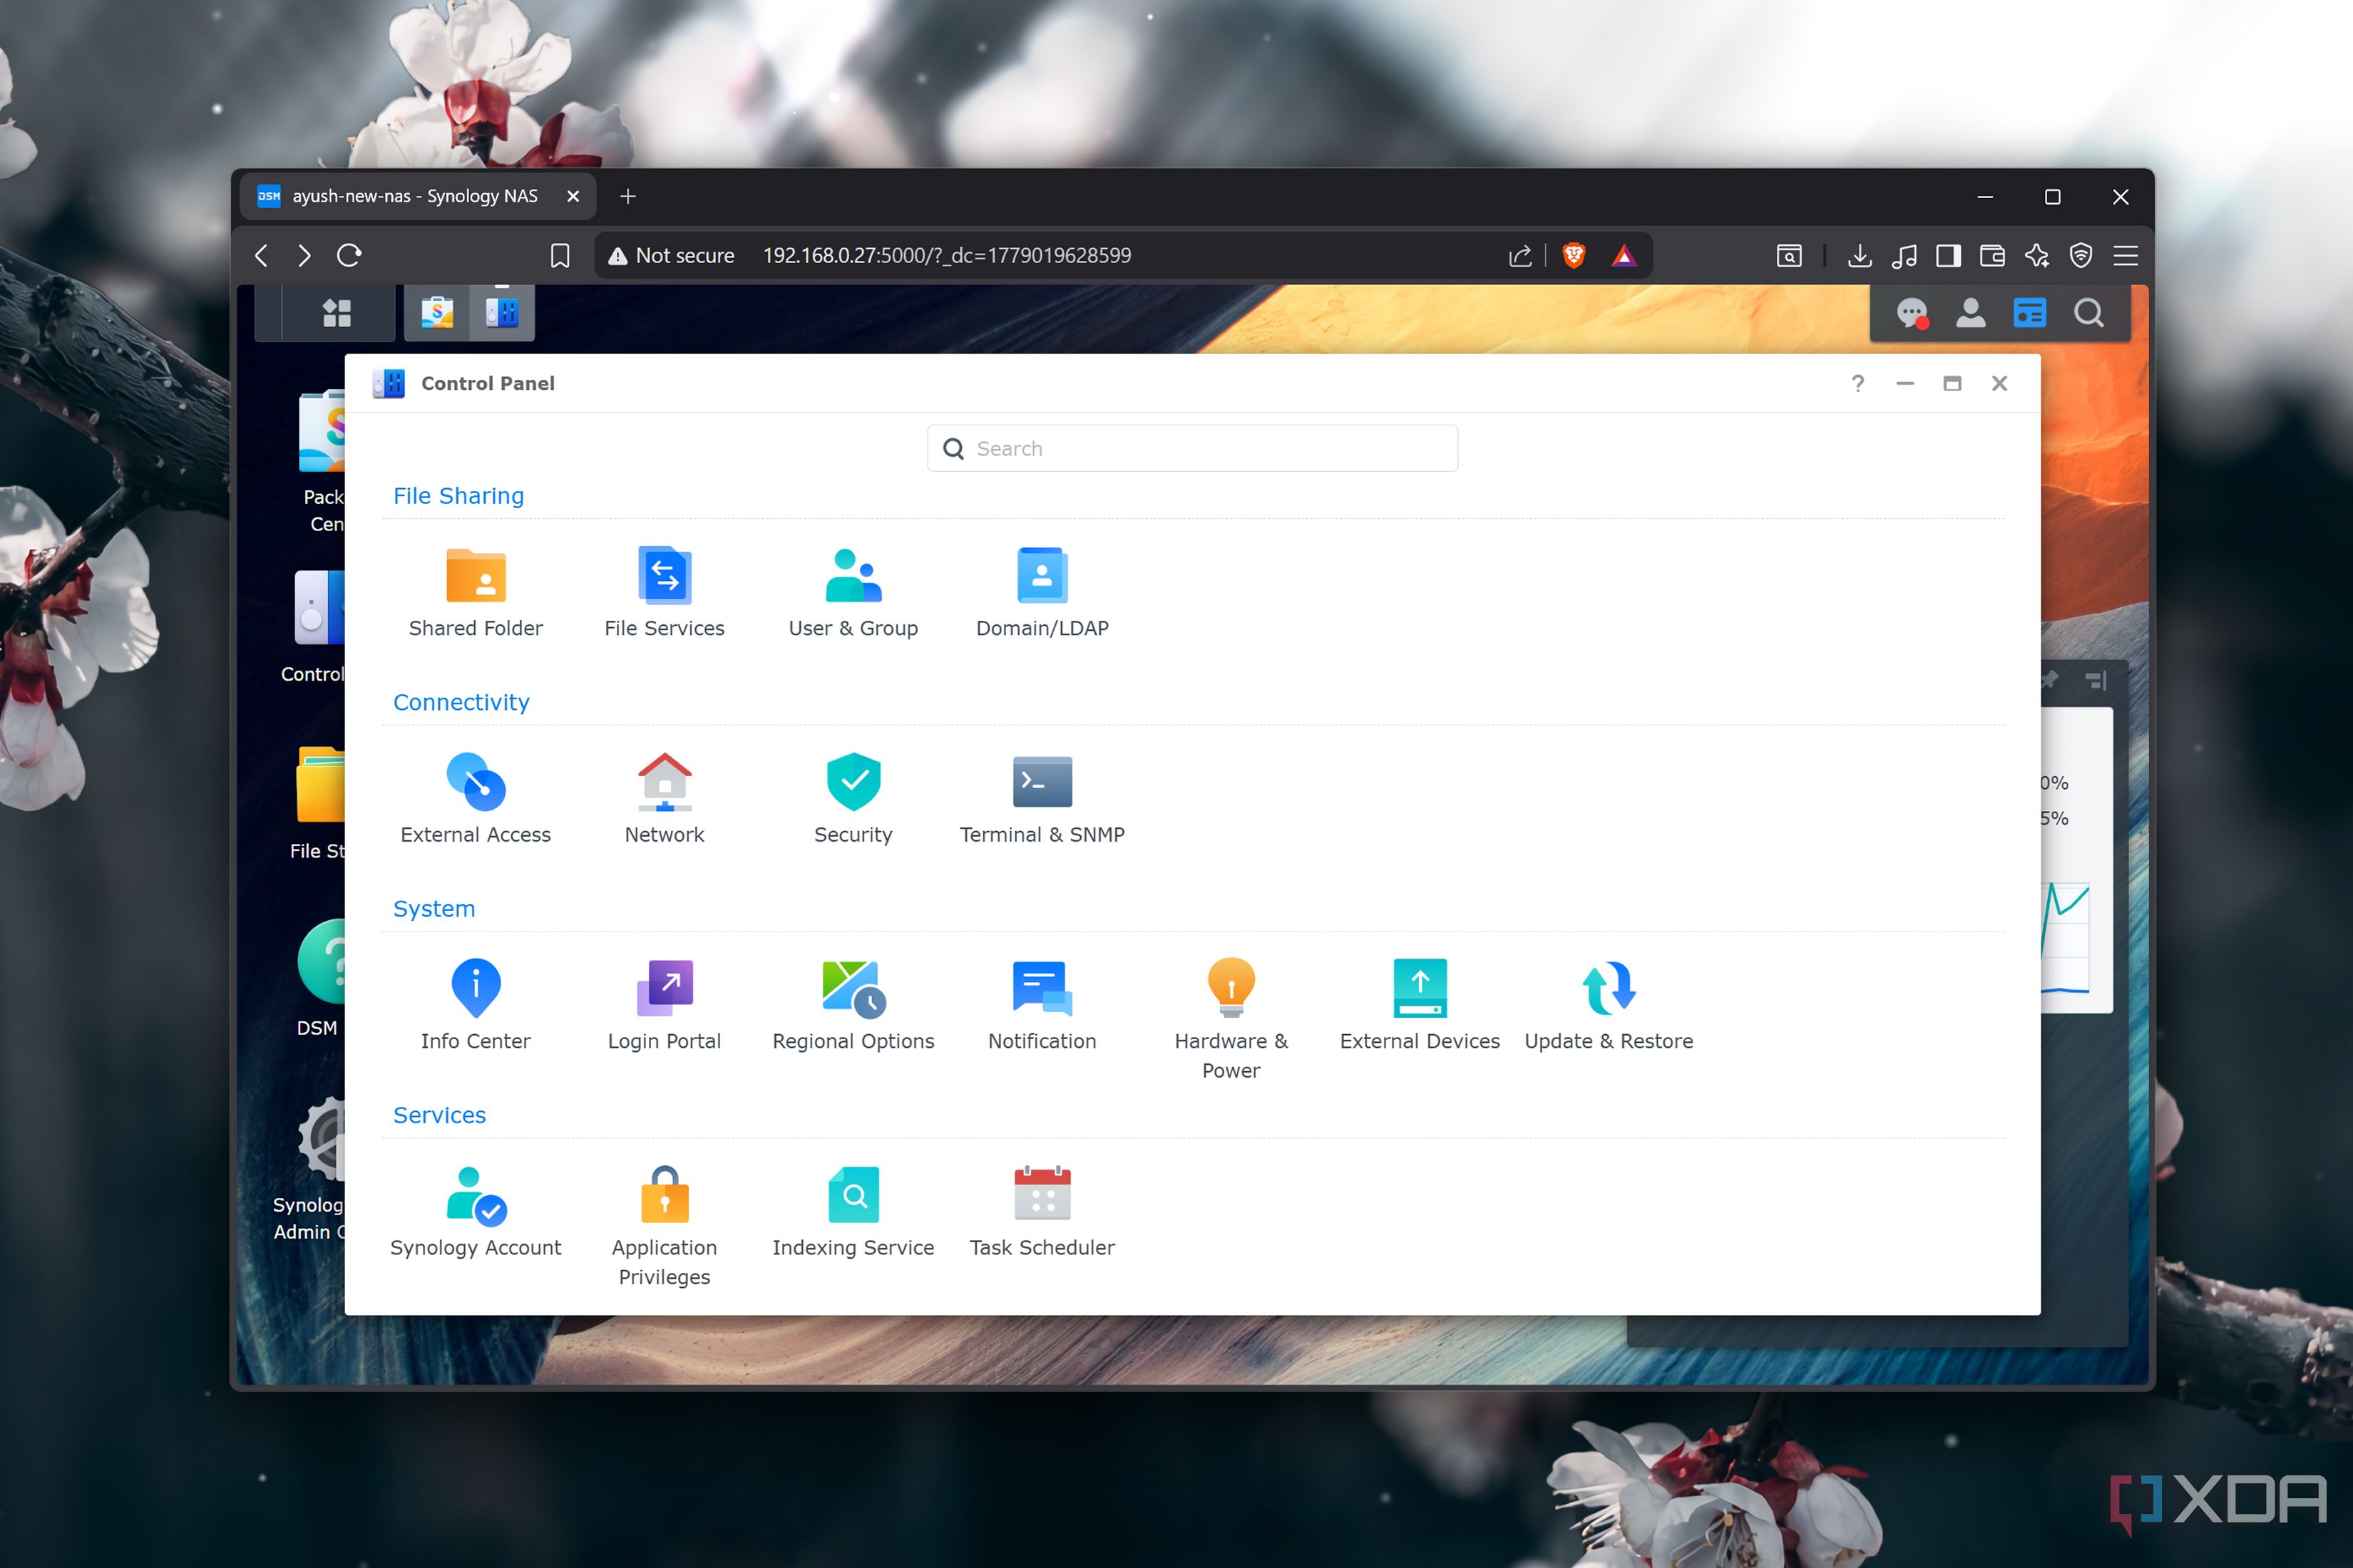2353x1568 pixels.
Task: Open Indexing Service settings
Action: tap(853, 1212)
